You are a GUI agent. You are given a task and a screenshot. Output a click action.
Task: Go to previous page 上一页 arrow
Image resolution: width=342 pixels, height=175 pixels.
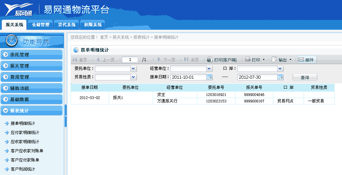pyautogui.click(x=98, y=59)
